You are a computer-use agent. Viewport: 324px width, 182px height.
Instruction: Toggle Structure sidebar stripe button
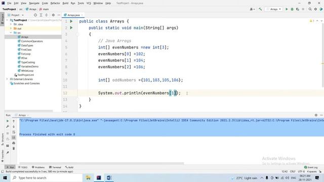pyautogui.click(x=2, y=139)
